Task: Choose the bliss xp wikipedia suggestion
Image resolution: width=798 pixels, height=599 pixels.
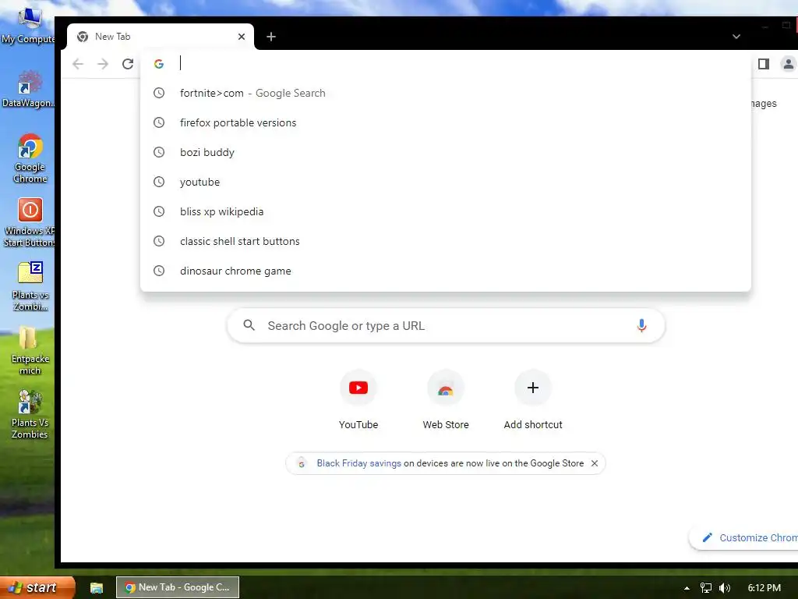Action: pyautogui.click(x=445, y=211)
